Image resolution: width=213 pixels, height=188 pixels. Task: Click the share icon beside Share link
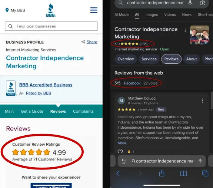coord(83,42)
